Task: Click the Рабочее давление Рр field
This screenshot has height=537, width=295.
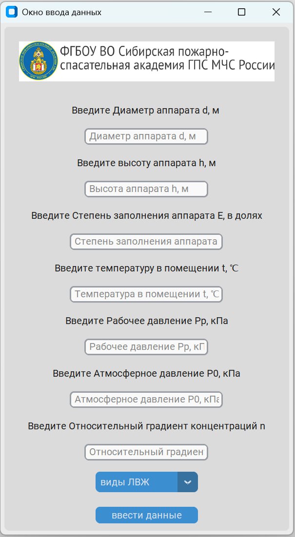Action: (x=146, y=347)
